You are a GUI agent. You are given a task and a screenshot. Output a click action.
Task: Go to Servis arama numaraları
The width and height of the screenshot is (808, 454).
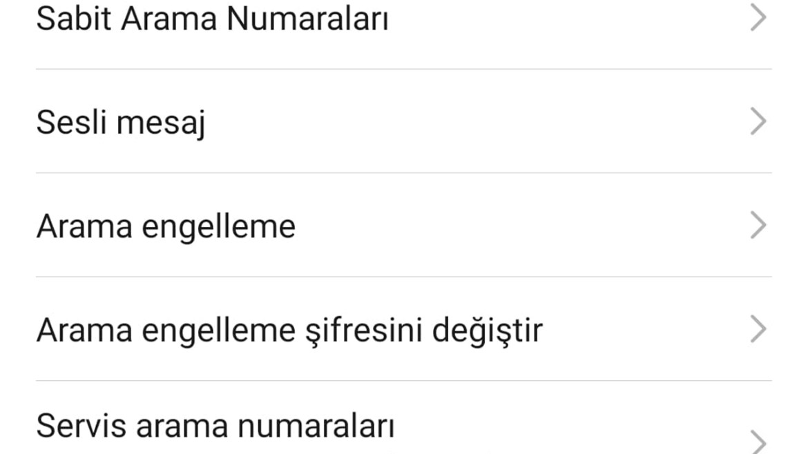215,426
